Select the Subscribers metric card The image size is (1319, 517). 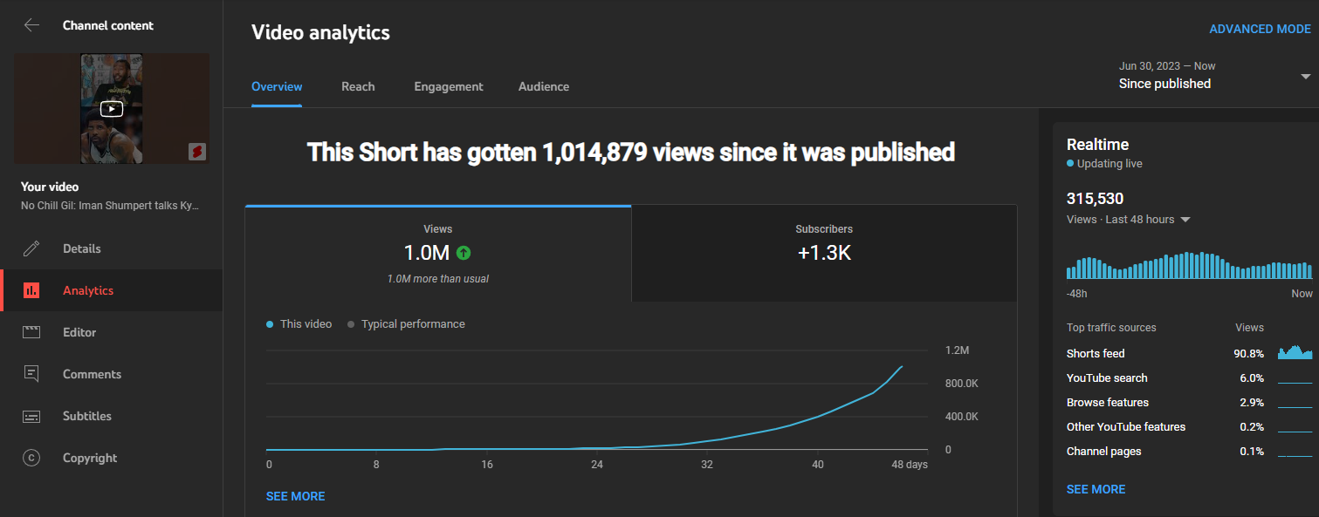point(824,254)
